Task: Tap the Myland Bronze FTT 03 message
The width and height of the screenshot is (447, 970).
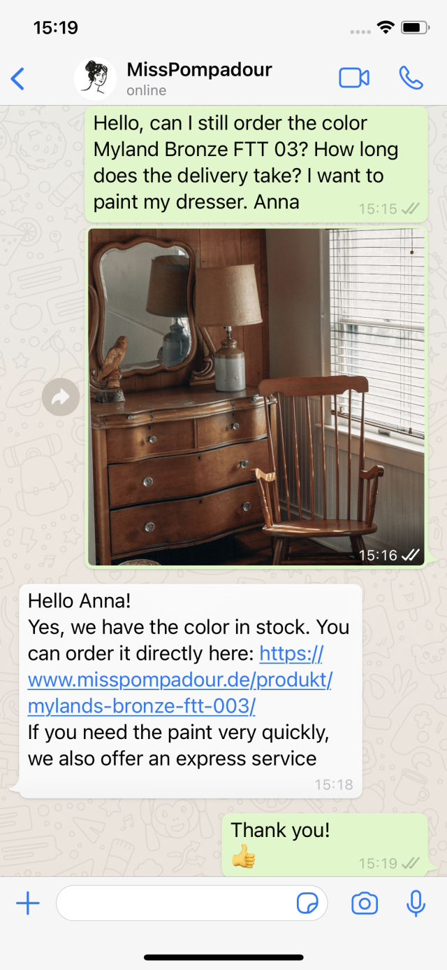Action: [256, 164]
